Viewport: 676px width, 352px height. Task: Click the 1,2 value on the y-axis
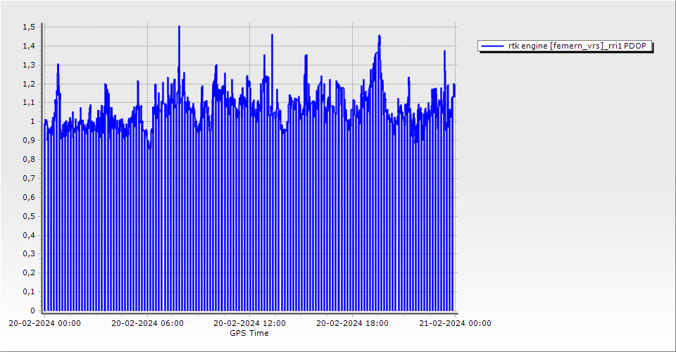28,84
